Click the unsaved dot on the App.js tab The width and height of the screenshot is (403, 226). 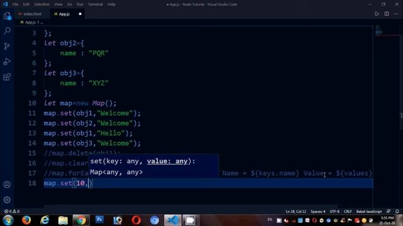pyautogui.click(x=80, y=14)
